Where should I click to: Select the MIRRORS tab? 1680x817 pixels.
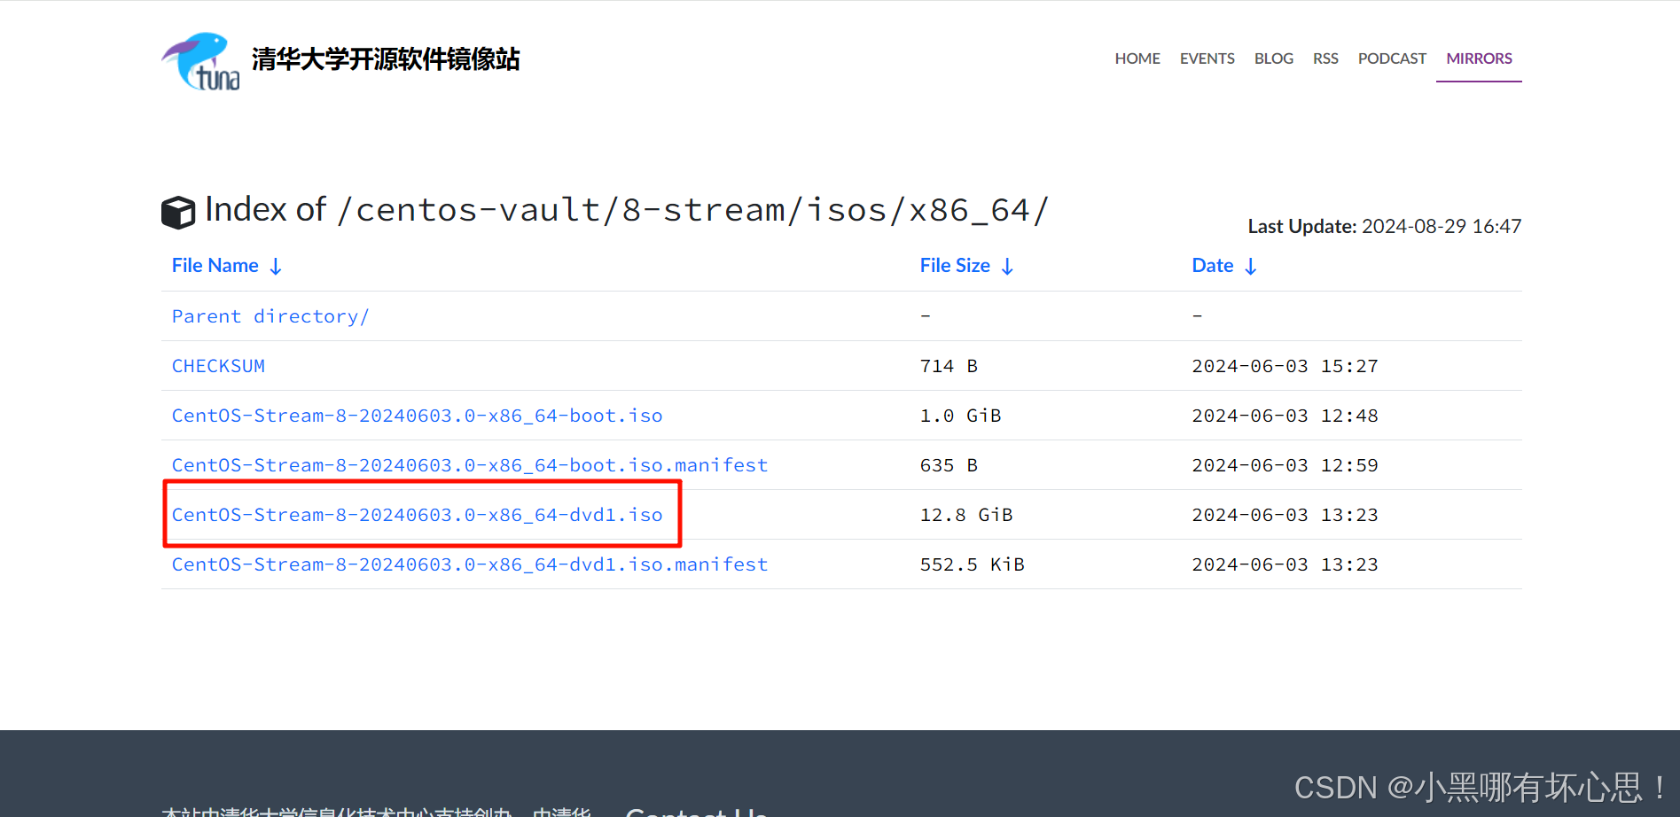(x=1479, y=58)
